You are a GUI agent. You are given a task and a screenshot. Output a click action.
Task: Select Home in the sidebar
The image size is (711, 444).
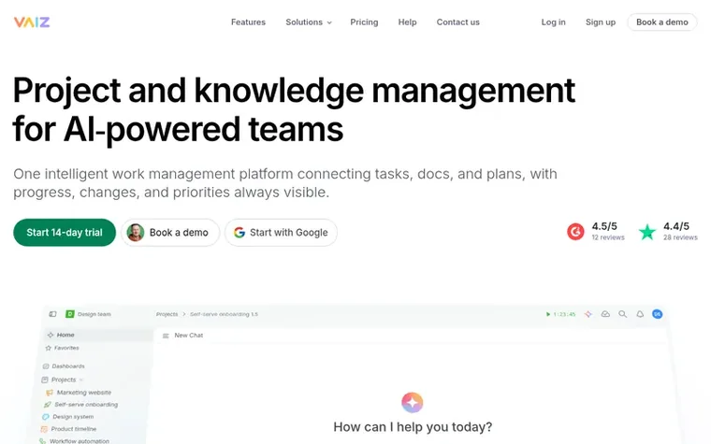98,335
